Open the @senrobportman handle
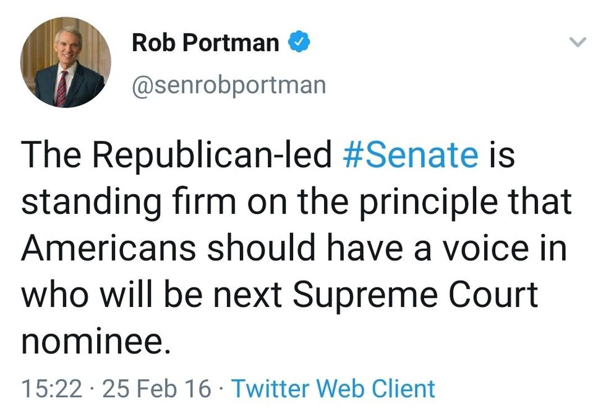The height and width of the screenshot is (412, 606). (228, 85)
